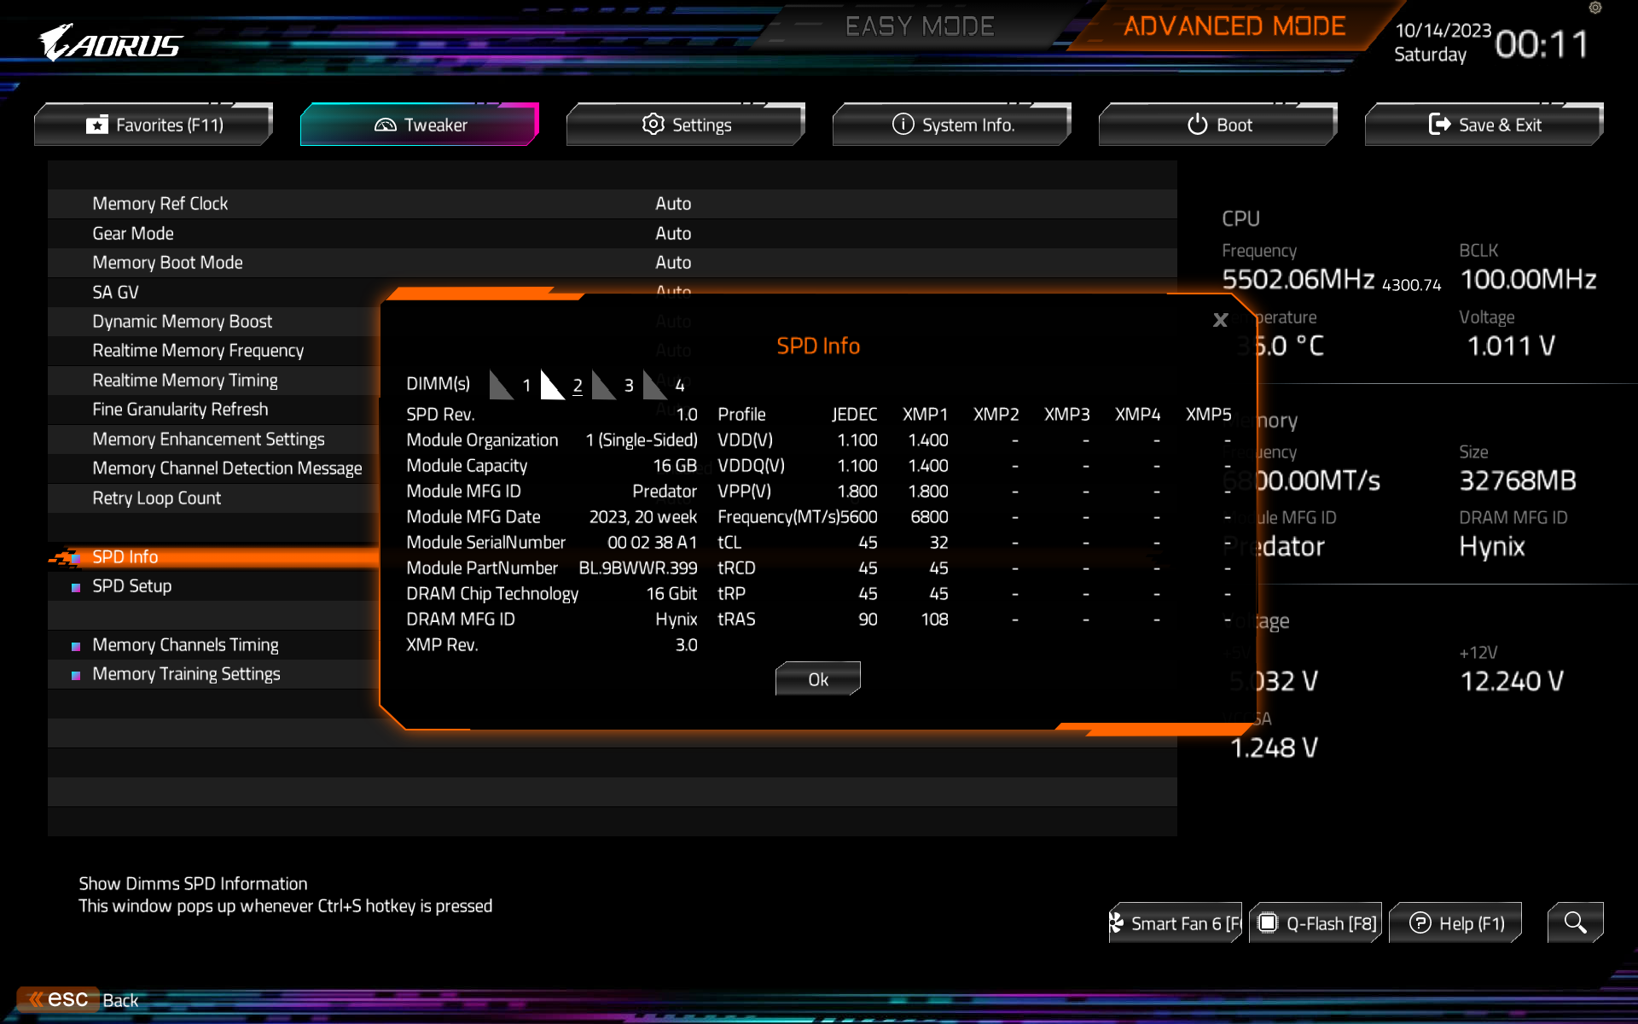
Task: Click the System Info circle-i icon
Action: tap(903, 125)
